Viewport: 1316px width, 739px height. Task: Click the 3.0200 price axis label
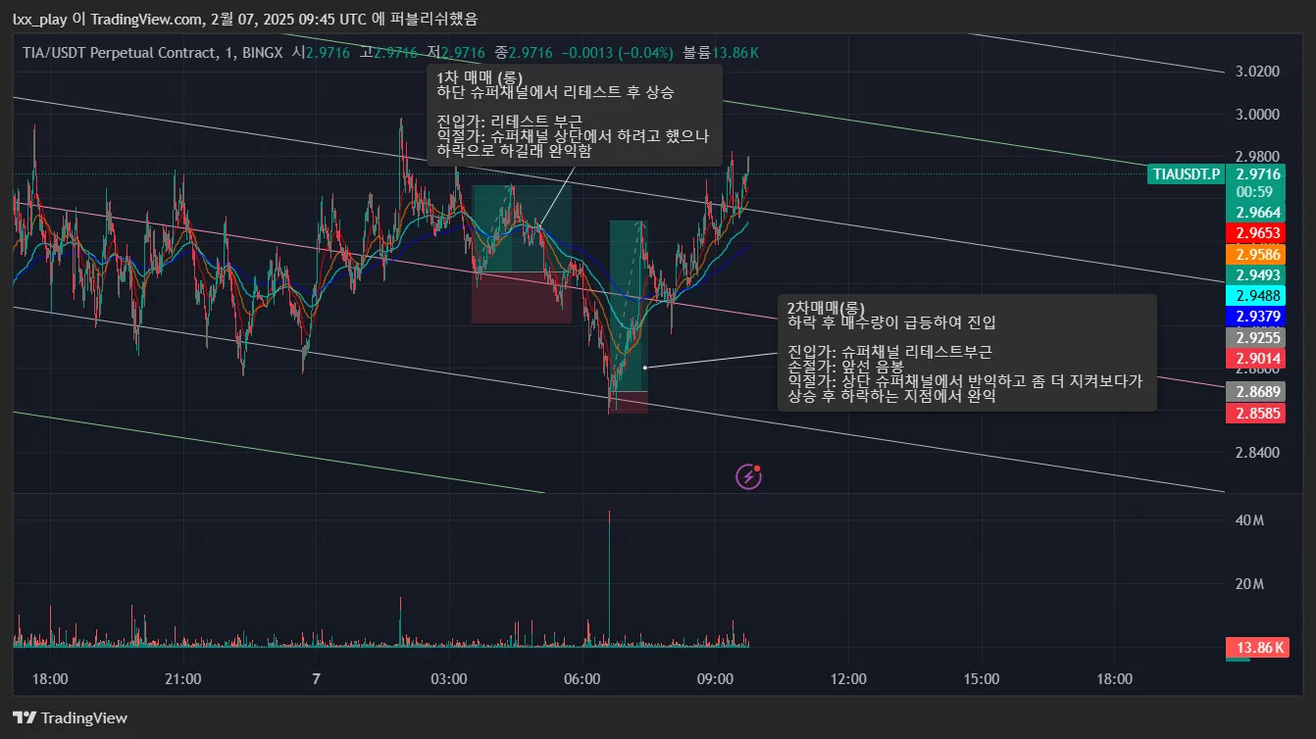(x=1258, y=72)
